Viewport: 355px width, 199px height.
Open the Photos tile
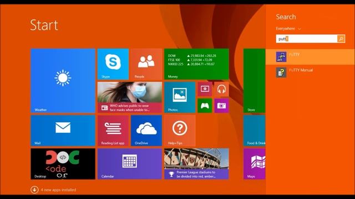click(x=180, y=97)
